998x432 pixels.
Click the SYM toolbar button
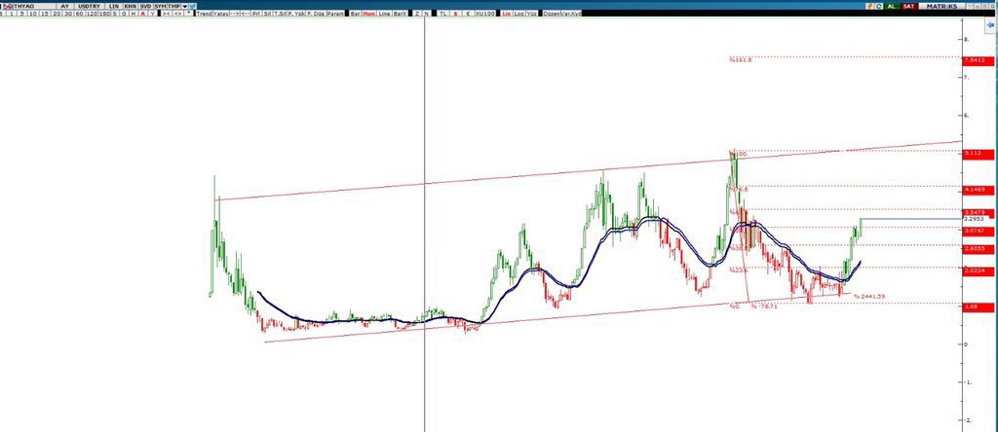[161, 6]
